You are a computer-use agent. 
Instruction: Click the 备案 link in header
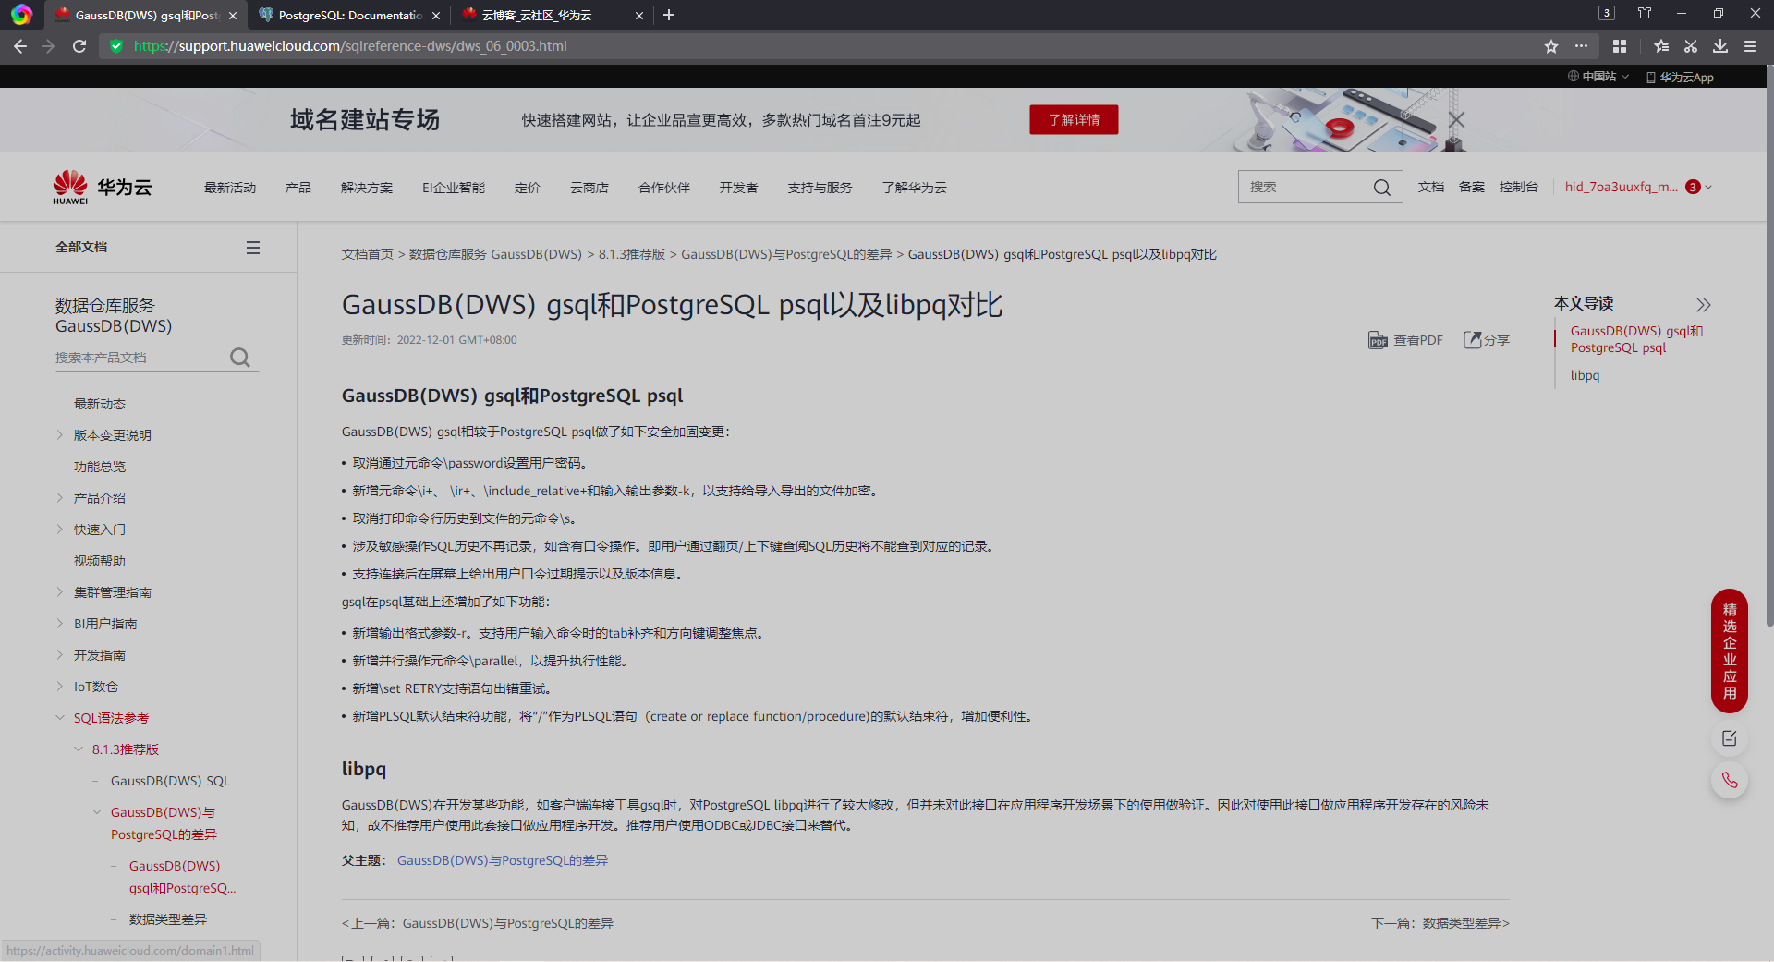click(x=1472, y=187)
